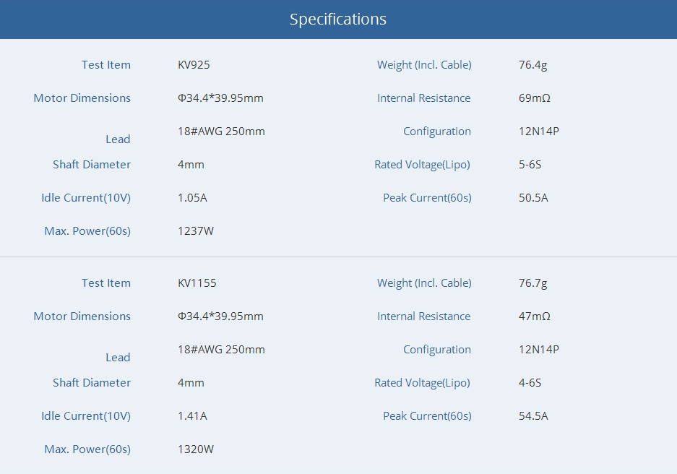
Task: Click the 5-6S rated voltage value
Action: pos(530,165)
